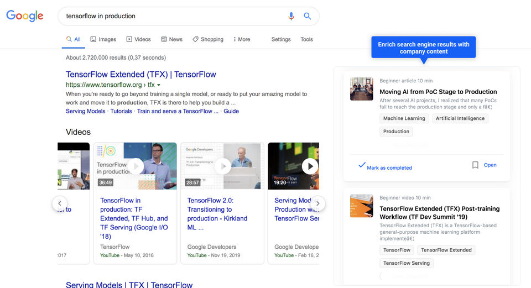Open the Serving Models sitelink
The image size is (531, 288).
coord(85,111)
